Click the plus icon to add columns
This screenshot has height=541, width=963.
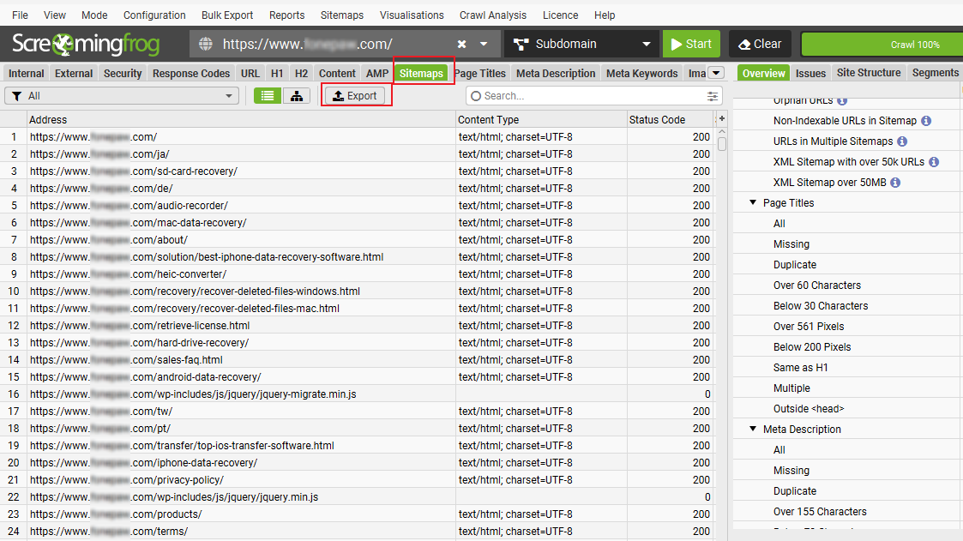(722, 118)
